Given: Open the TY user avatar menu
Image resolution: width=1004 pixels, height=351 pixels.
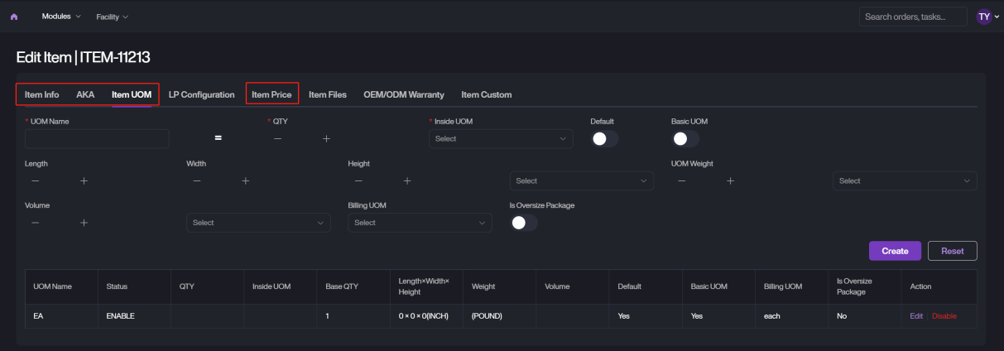Looking at the screenshot, I should (x=984, y=17).
